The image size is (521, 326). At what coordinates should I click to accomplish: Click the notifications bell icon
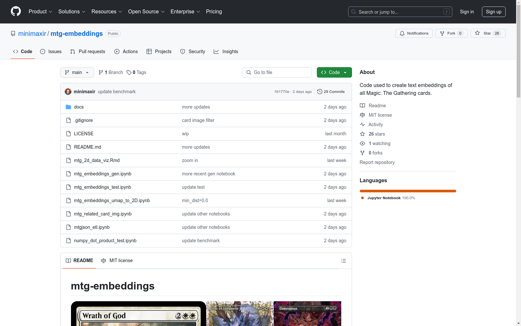(x=402, y=33)
